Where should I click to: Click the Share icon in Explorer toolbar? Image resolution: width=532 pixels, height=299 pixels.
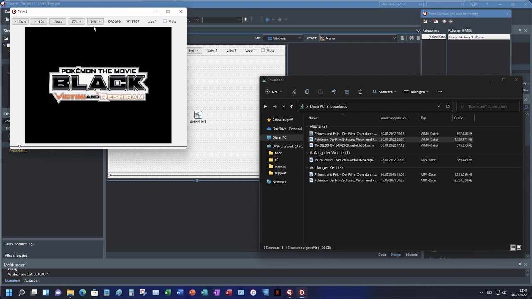347,92
